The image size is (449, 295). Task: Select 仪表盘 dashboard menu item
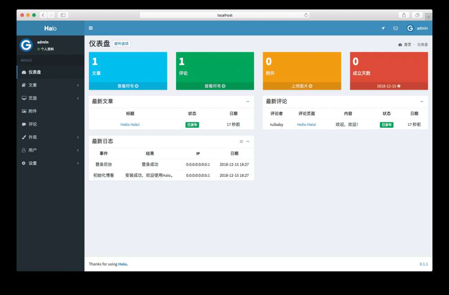pyautogui.click(x=51, y=72)
